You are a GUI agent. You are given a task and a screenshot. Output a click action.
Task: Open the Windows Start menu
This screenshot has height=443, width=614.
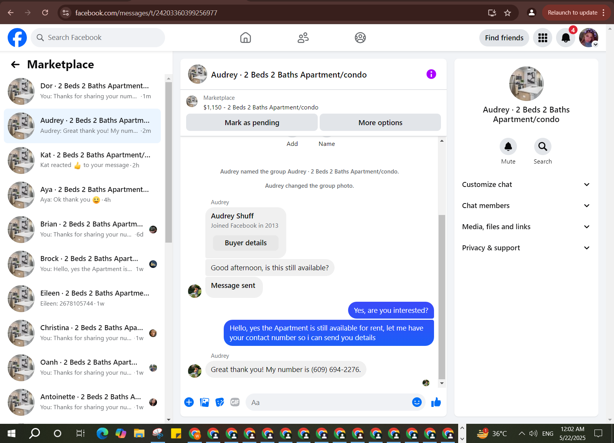point(12,433)
